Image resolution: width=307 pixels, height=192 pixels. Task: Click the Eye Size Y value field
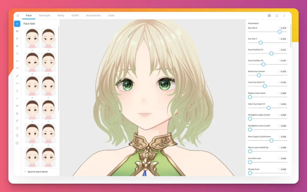[x=282, y=39]
